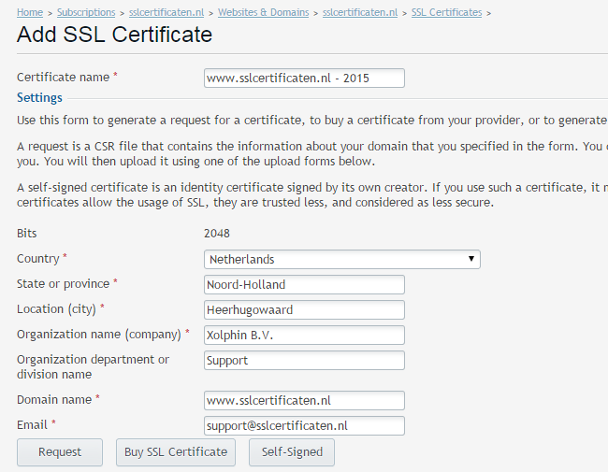Open sslcertificaten.nl breadcrumb after Websites & Domains
This screenshot has width=608, height=472.
pyautogui.click(x=360, y=12)
